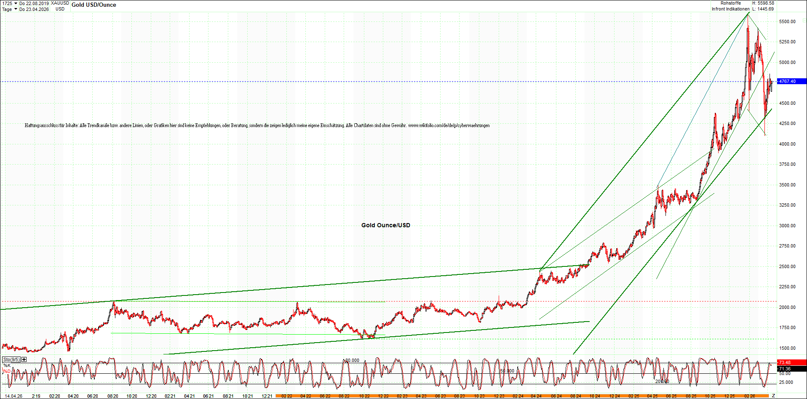
Task: Click the wikifolio.com URL in disclaimer text
Action: pos(449,125)
